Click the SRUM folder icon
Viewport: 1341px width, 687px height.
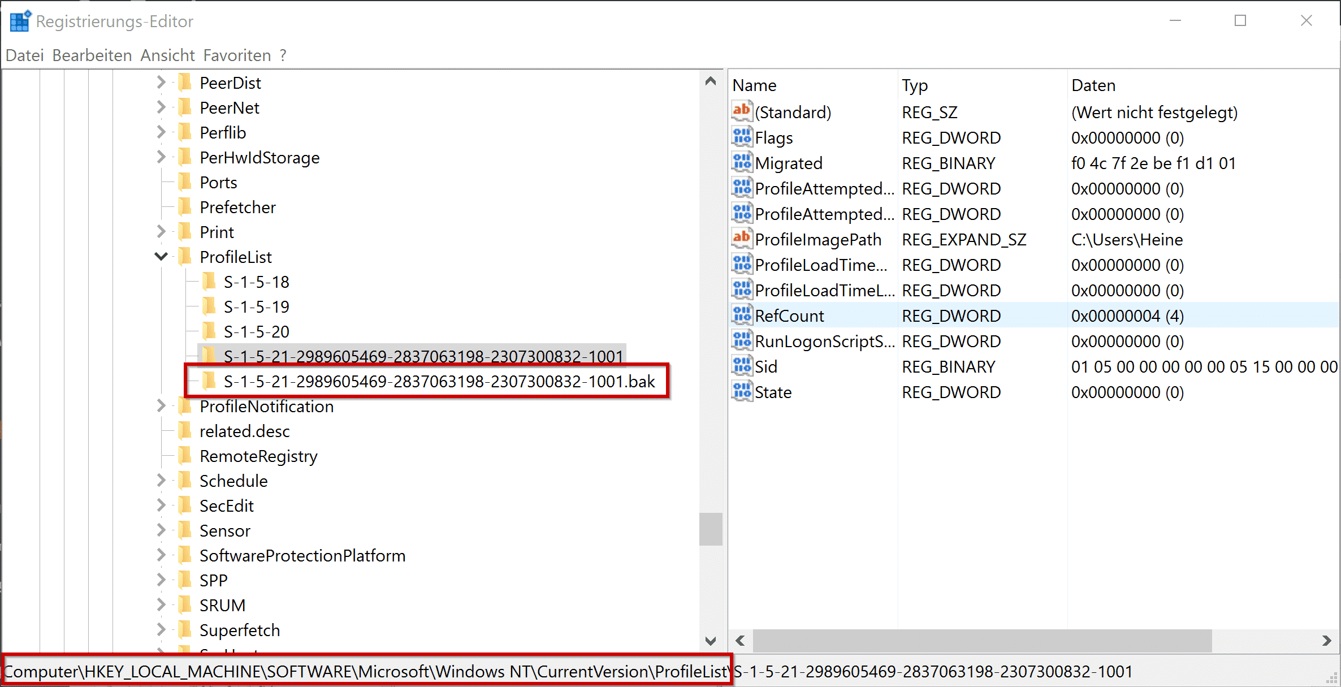(x=185, y=605)
